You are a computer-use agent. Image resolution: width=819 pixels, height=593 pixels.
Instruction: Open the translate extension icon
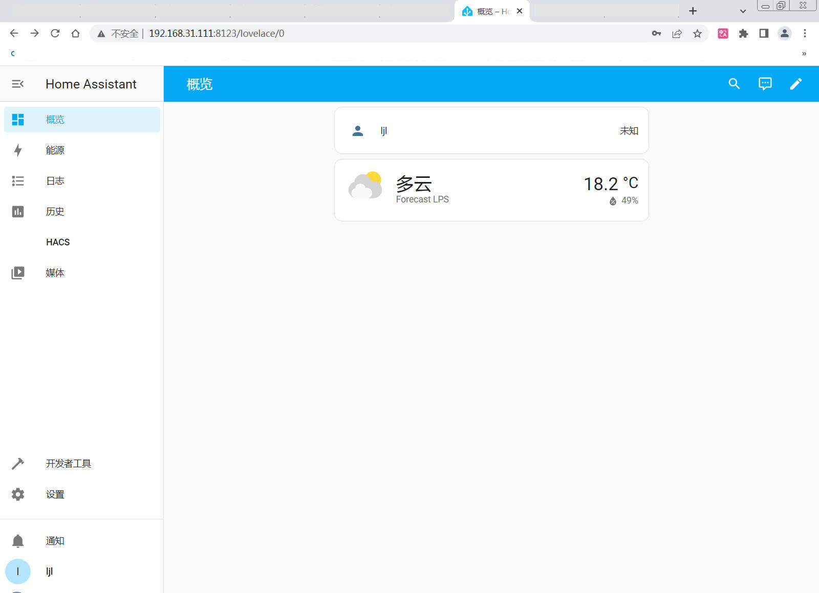[723, 33]
